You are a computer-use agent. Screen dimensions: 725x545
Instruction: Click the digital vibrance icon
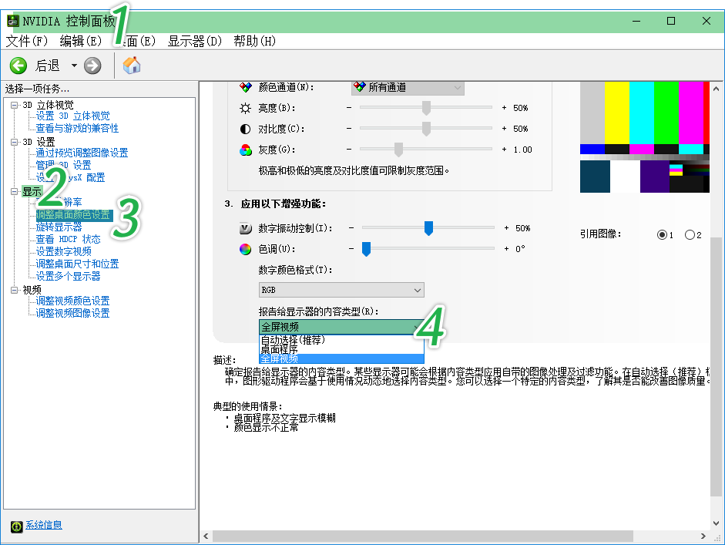click(x=245, y=228)
